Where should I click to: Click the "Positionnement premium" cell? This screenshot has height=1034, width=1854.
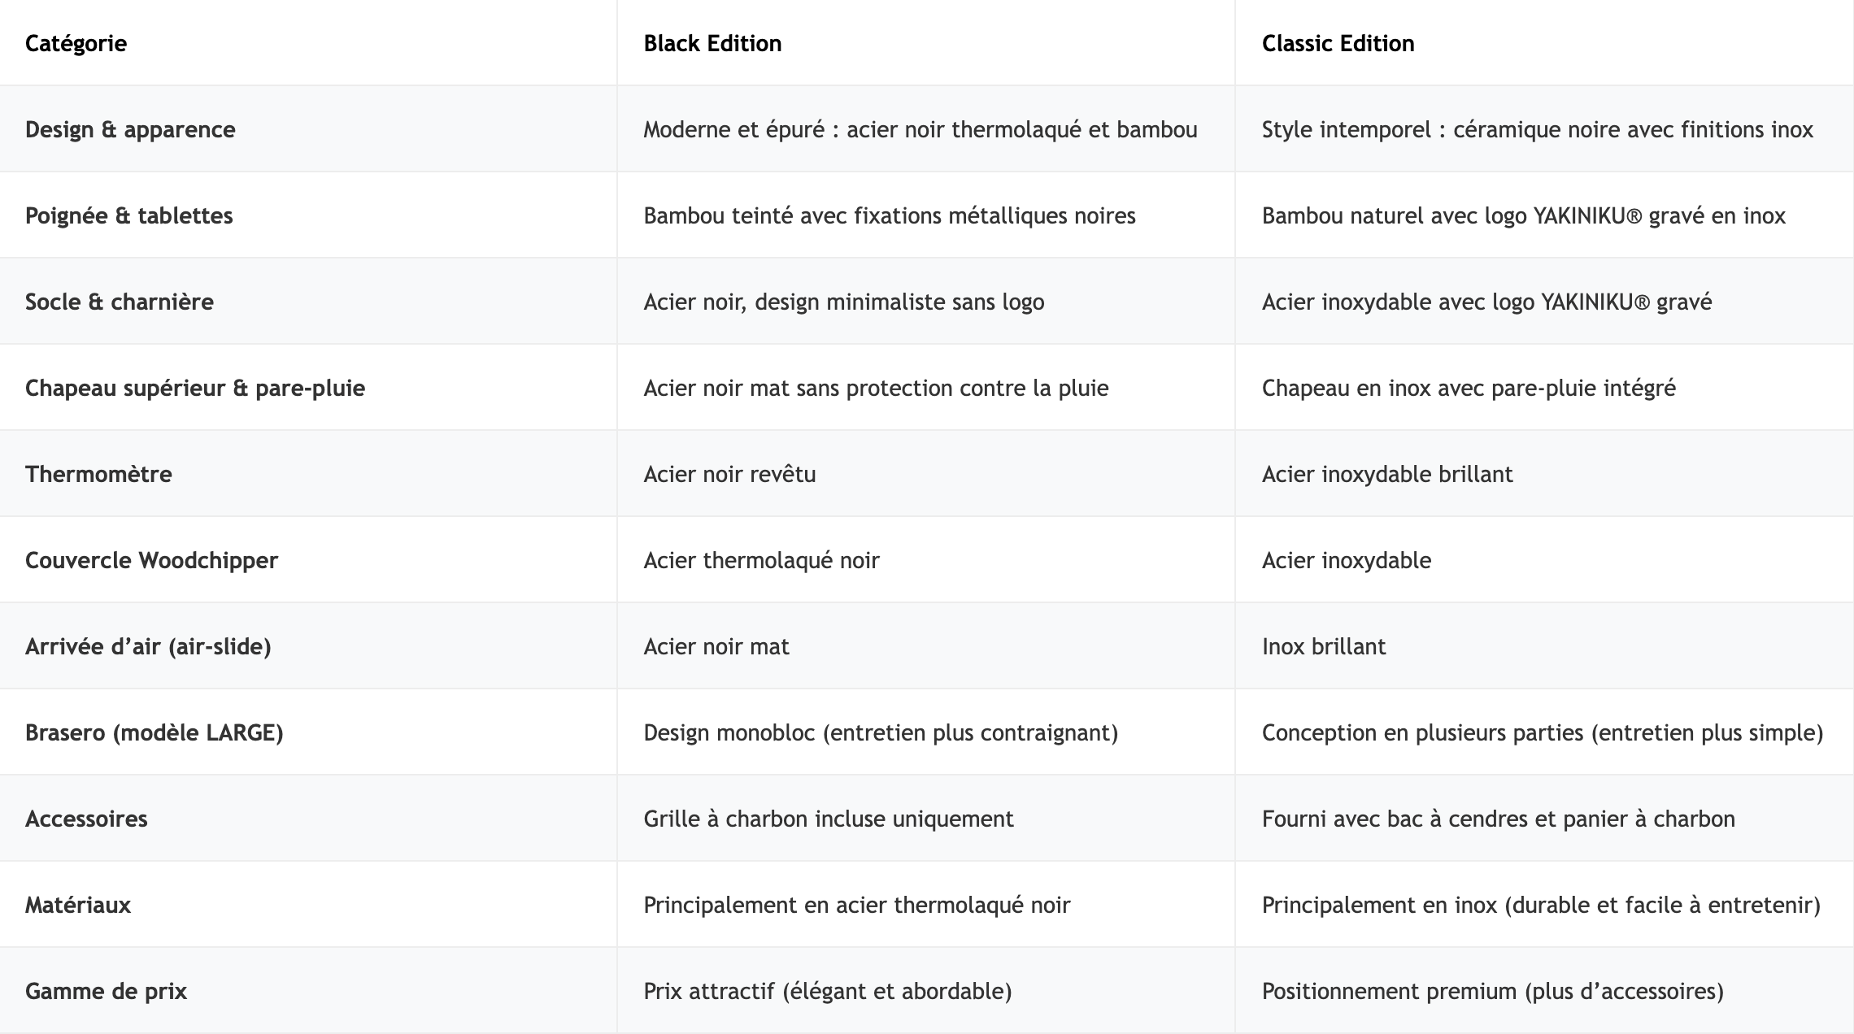coord(1492,991)
